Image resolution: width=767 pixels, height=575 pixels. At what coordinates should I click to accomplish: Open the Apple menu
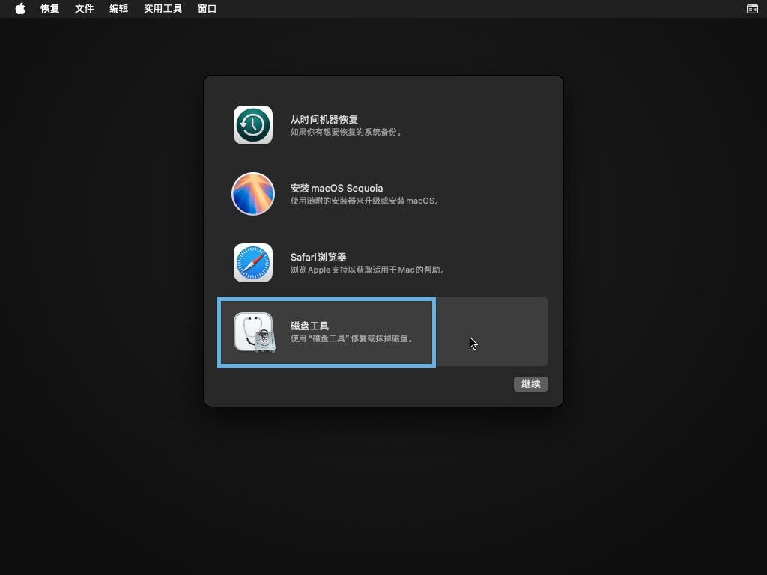click(20, 9)
